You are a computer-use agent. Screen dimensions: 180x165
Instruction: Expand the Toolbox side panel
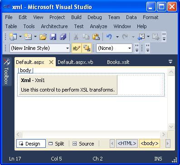[x=7, y=72]
